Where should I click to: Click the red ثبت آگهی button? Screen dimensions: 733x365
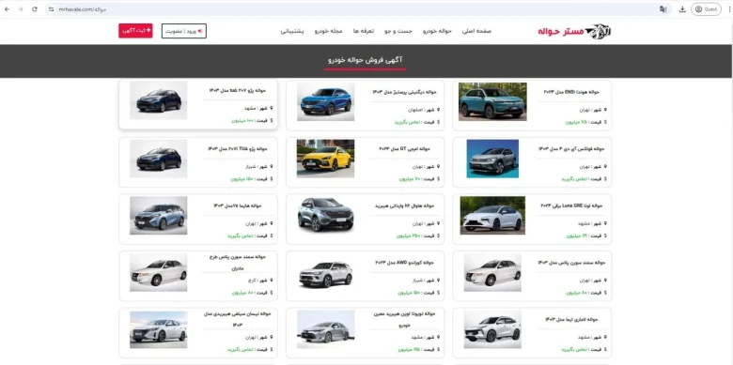(135, 31)
